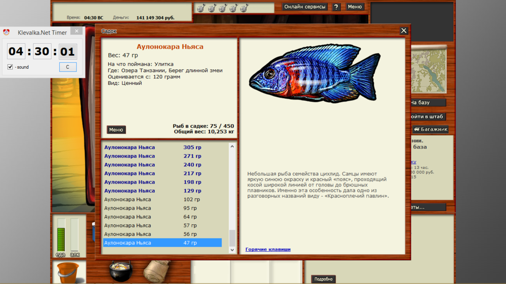Viewport: 506px width, 284px height.
Task: Click the question mark help icon
Action: [x=336, y=7]
